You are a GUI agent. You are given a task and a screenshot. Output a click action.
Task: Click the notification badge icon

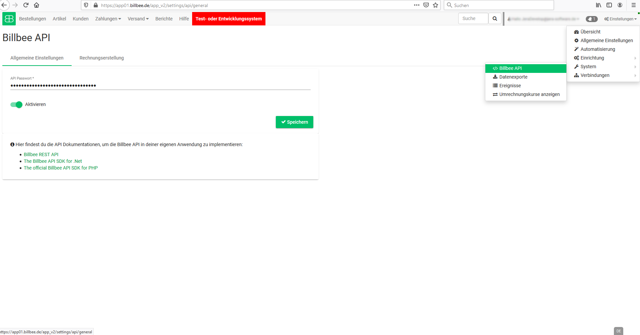pos(591,19)
